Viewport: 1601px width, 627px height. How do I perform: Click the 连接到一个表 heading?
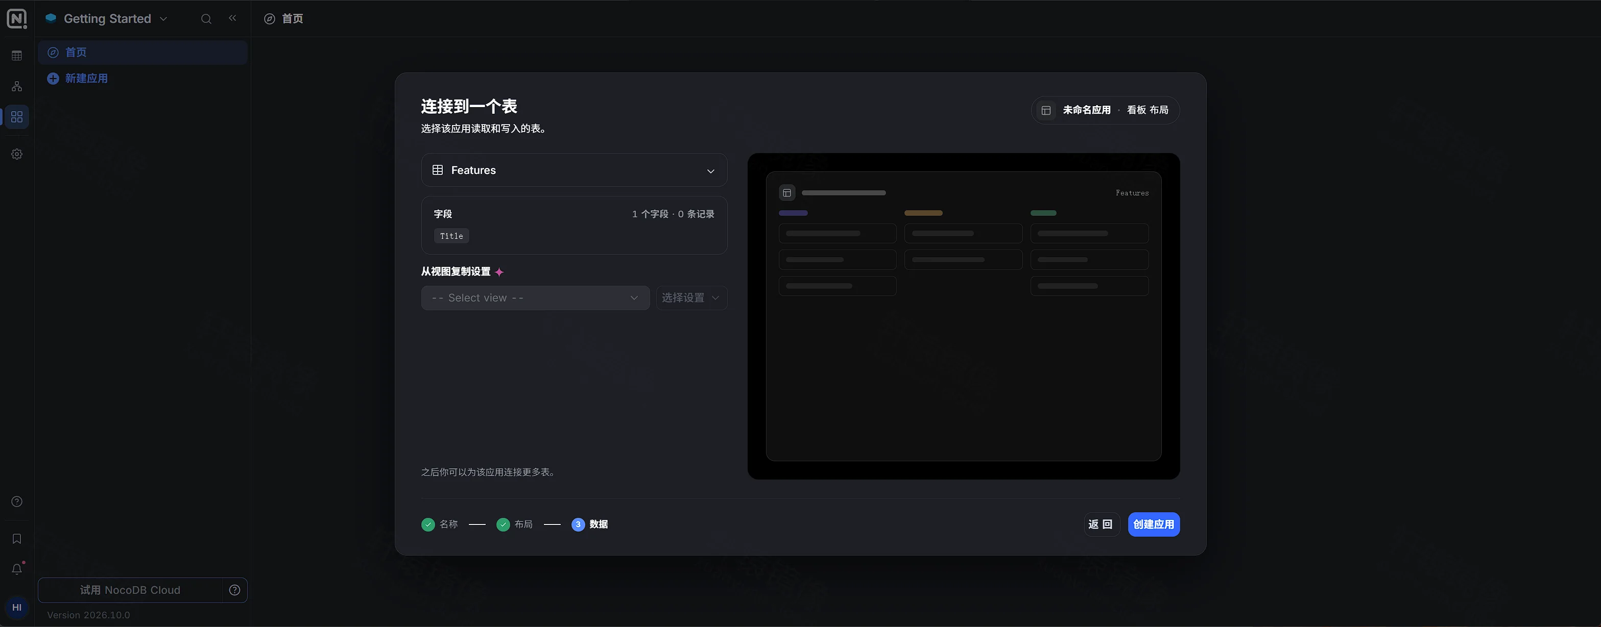(469, 106)
